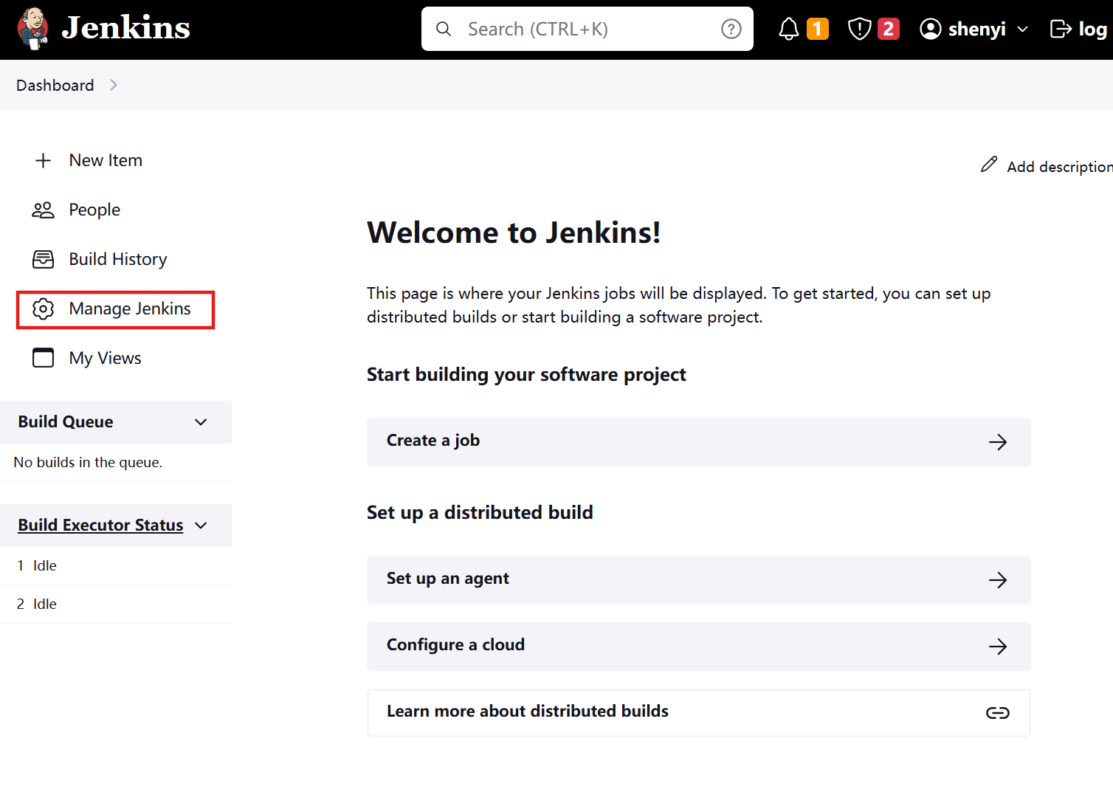This screenshot has width=1113, height=789.
Task: Click executor 2 Idle row
Action: point(116,604)
